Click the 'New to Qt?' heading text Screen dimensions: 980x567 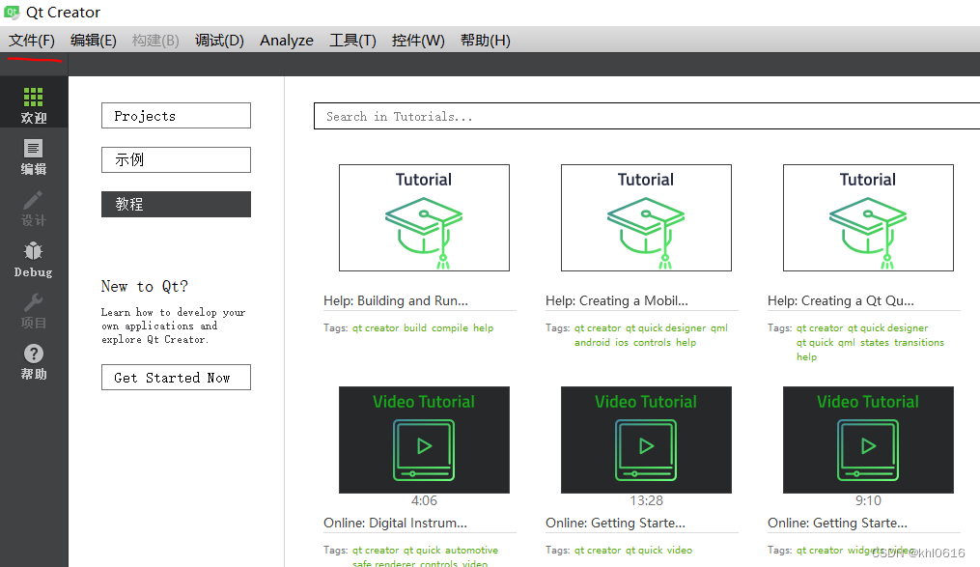point(145,286)
